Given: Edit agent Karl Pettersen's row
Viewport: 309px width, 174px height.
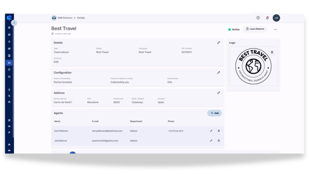Looking at the screenshot, I should click(x=211, y=131).
